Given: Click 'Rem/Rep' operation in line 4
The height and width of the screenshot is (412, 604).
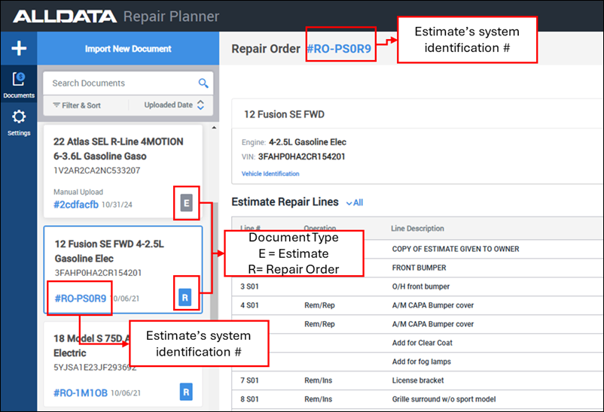Looking at the screenshot, I should [x=319, y=305].
